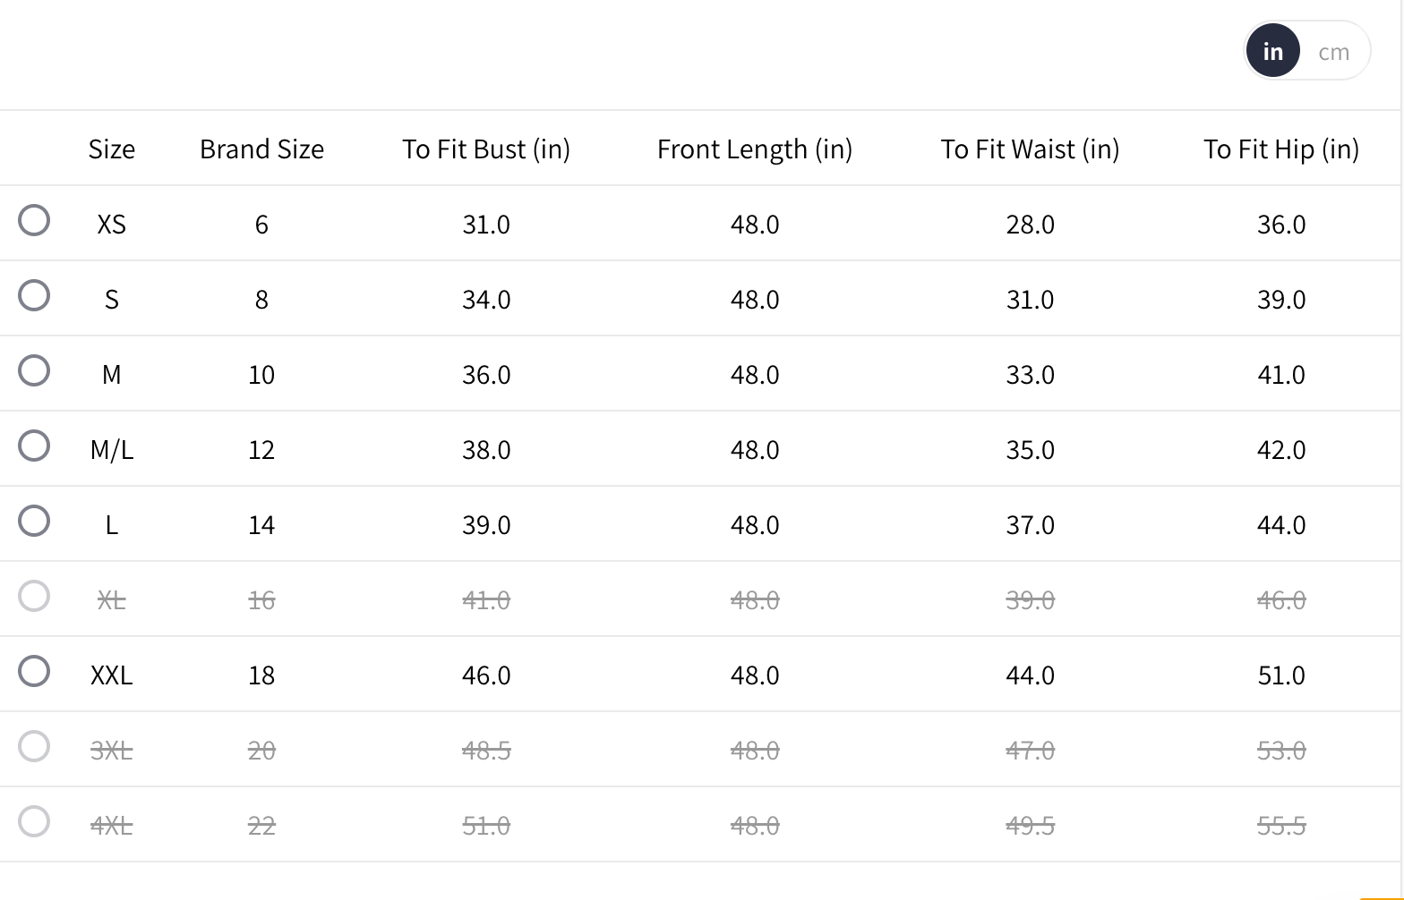Click the XXL size label
Viewport: 1404px width, 900px height.
[x=112, y=675]
